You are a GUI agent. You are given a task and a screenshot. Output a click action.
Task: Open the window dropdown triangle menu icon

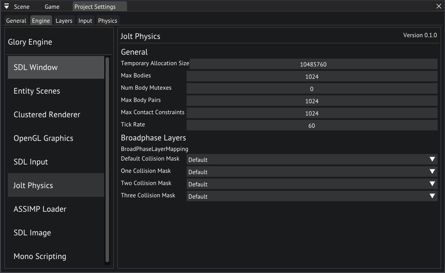[7, 7]
